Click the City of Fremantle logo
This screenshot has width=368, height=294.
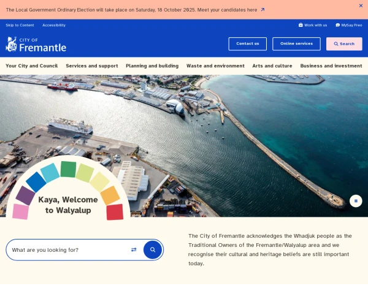pyautogui.click(x=36, y=44)
